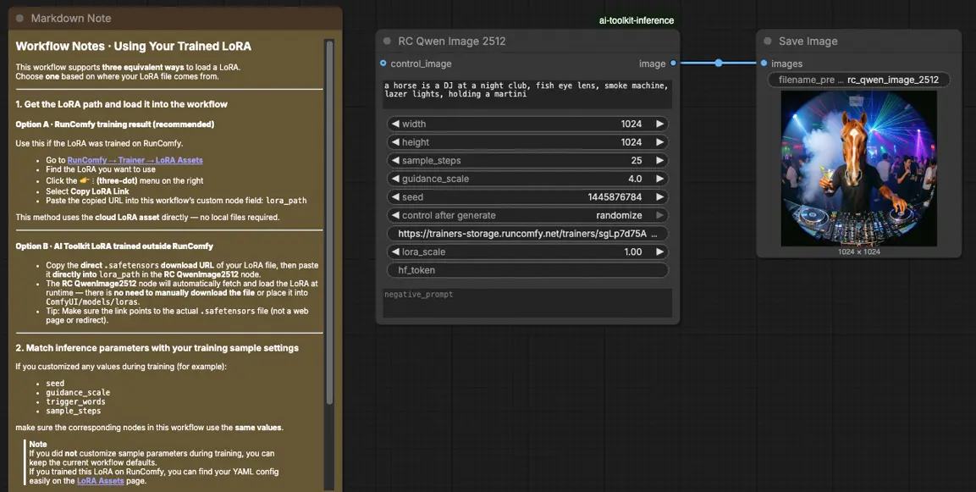Viewport: 976px width, 492px height.
Task: Click the ai-toolkit-inference badge label
Action: tap(637, 20)
